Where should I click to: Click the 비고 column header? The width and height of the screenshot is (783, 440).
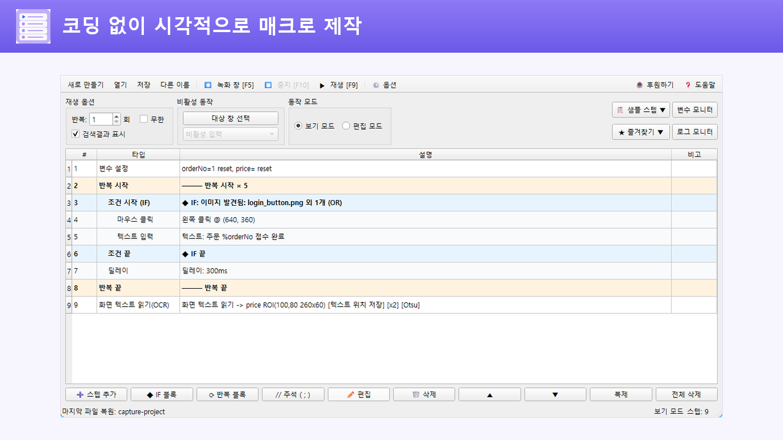tap(694, 155)
